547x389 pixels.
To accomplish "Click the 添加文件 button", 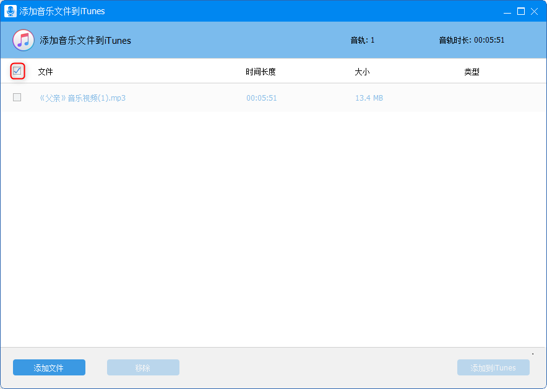I will pyautogui.click(x=49, y=367).
